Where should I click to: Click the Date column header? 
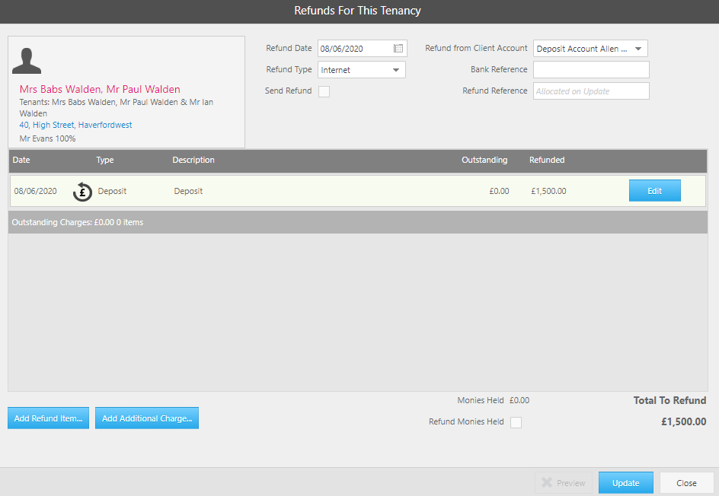click(21, 160)
